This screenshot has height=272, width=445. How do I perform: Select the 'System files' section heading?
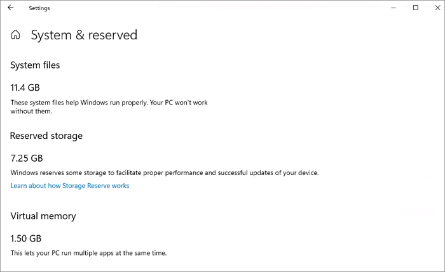point(35,65)
